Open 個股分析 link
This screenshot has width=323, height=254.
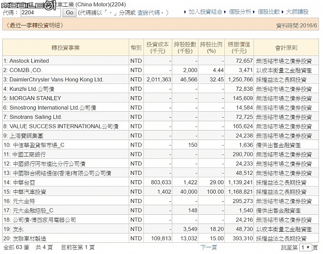pos(240,12)
